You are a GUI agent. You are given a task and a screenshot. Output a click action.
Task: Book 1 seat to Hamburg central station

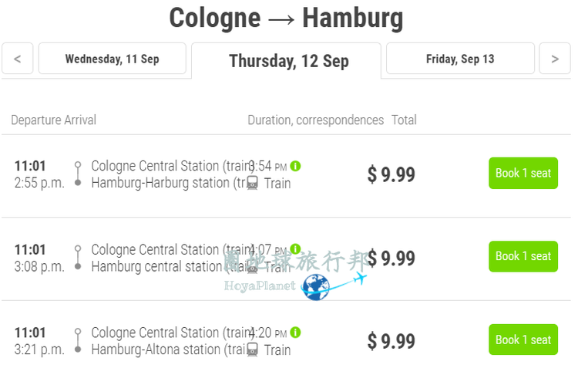523,256
